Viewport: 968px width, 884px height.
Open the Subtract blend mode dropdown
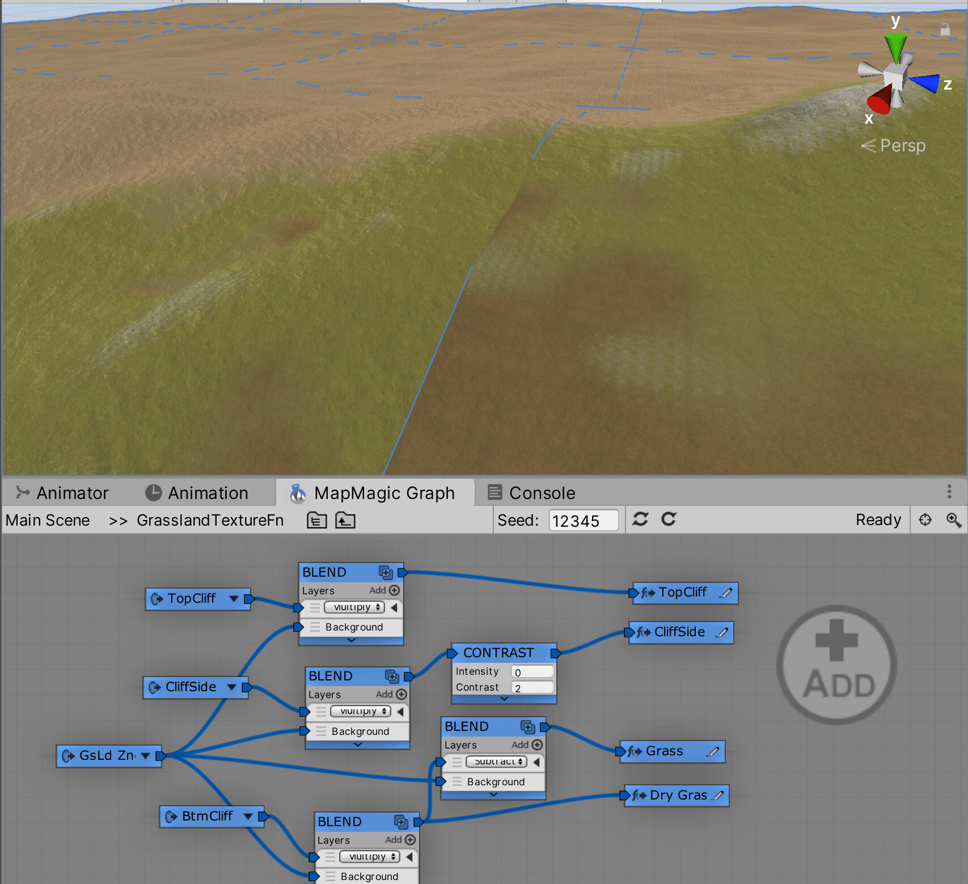click(x=495, y=762)
